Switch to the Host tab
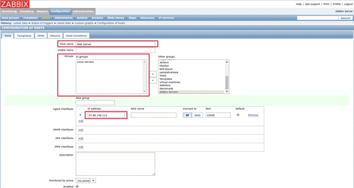Image resolution: width=354 pixels, height=188 pixels. [x=8, y=36]
